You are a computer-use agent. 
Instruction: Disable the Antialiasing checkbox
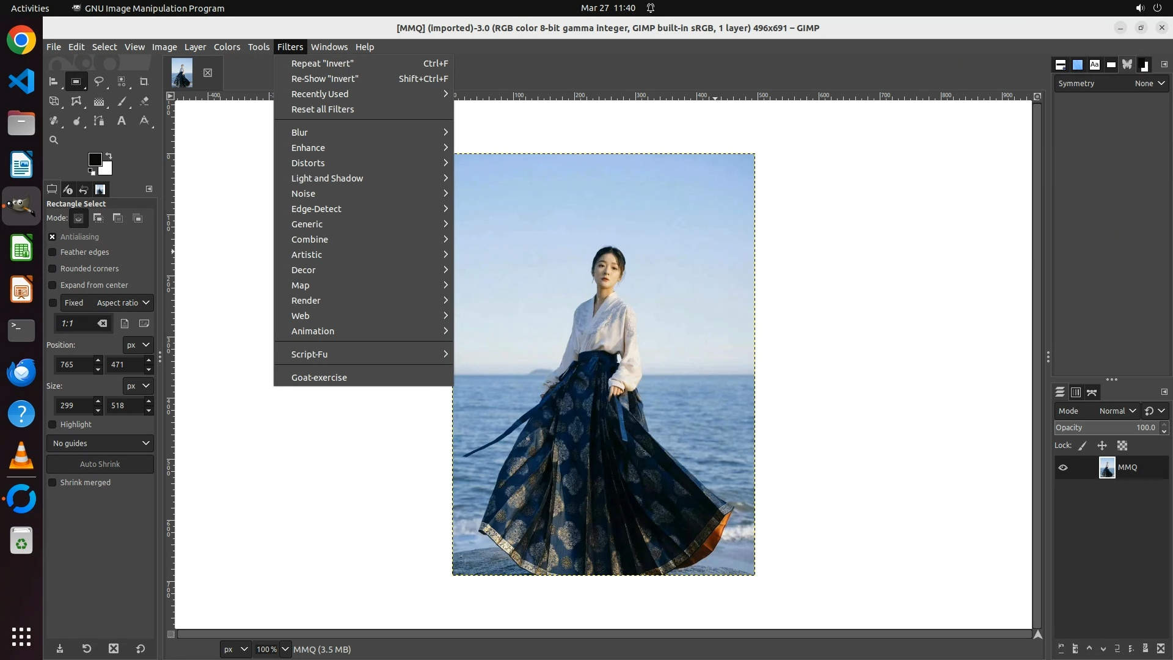click(53, 237)
